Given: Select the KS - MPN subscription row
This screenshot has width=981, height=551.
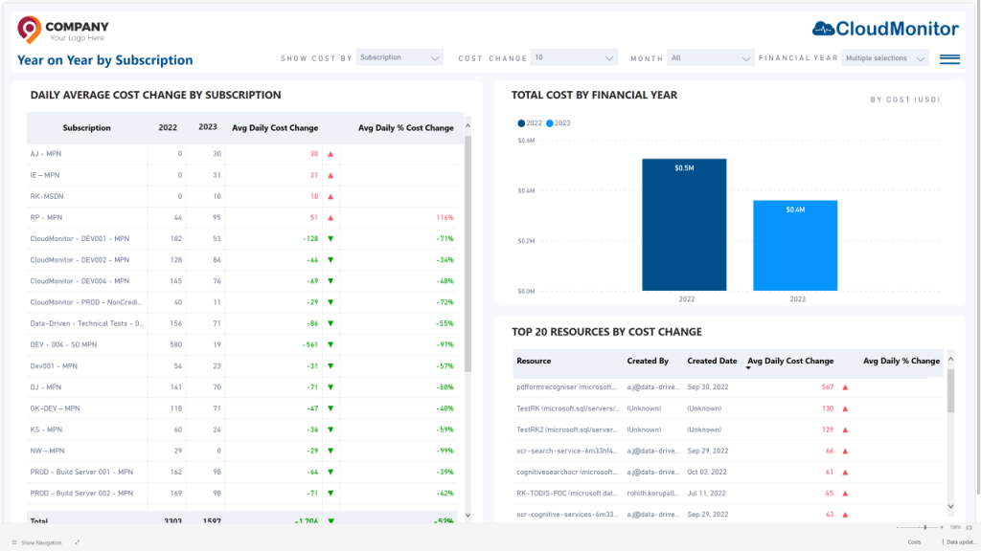Looking at the screenshot, I should click(x=242, y=430).
